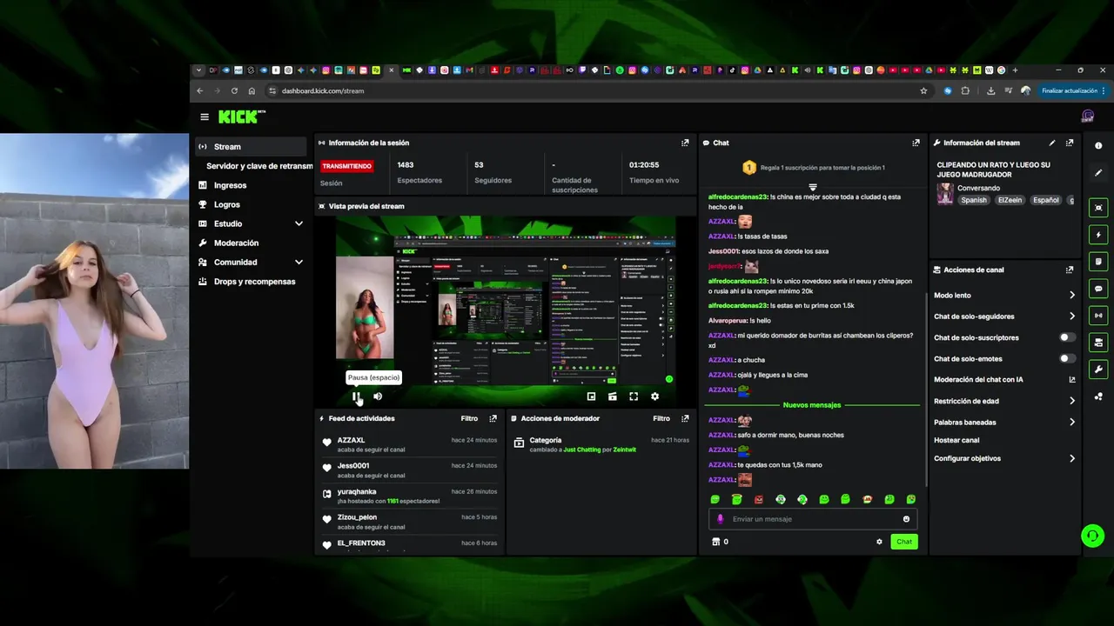Image resolution: width=1114 pixels, height=626 pixels.
Task: Open Servidor y clave de retransmisión
Action: pos(259,166)
